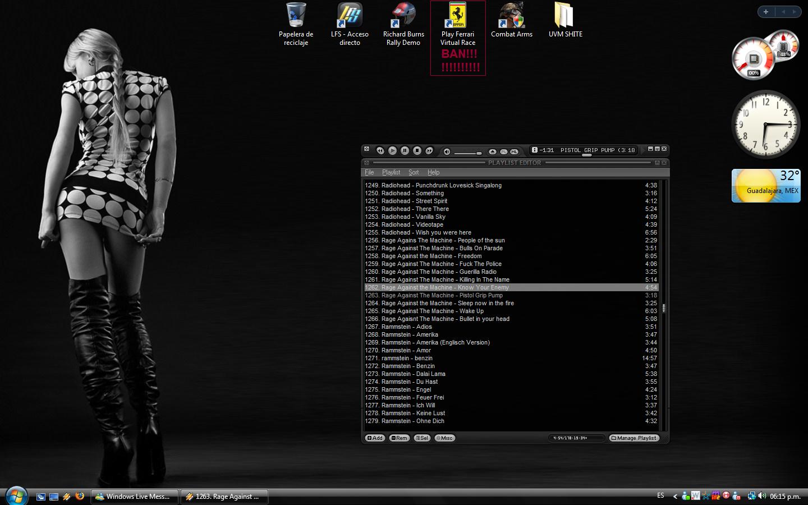The image size is (808, 505).
Task: Select the Richard Burns Rally Demo shortcut
Action: coord(403,24)
